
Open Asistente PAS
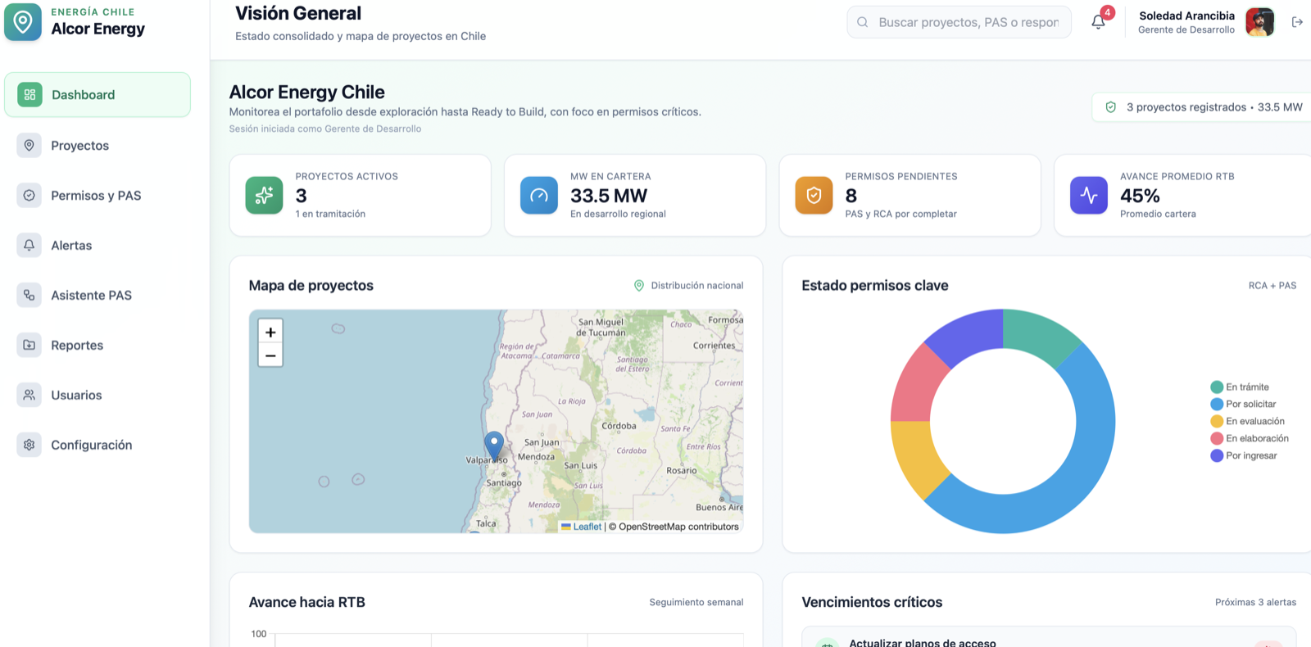coord(98,296)
